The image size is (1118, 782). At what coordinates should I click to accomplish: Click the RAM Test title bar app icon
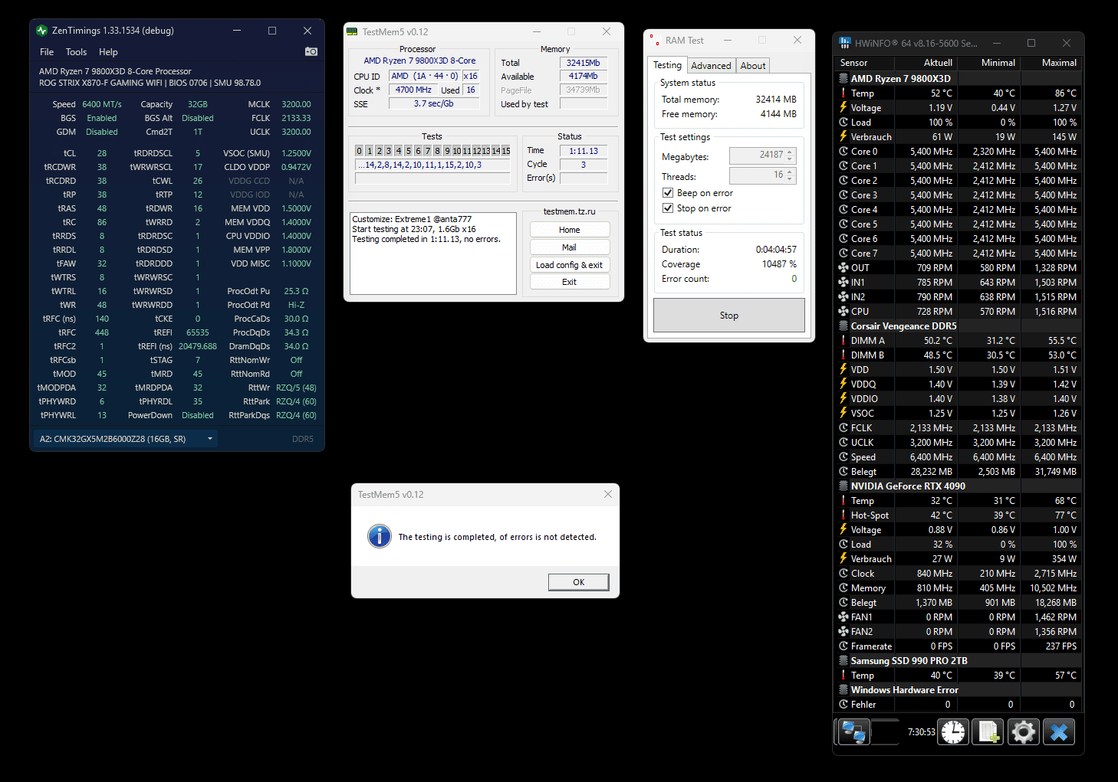(653, 40)
